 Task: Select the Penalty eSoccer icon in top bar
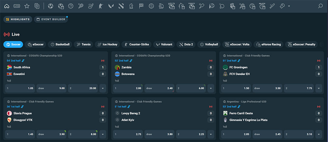(192, 6)
